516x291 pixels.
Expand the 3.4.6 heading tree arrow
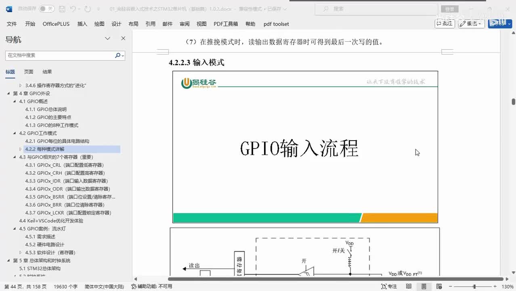tap(21, 85)
